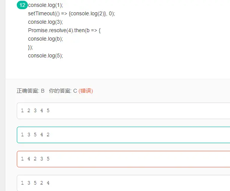Click the letter B in the correct answer
Screen dimensions: 230x191
click(43, 91)
